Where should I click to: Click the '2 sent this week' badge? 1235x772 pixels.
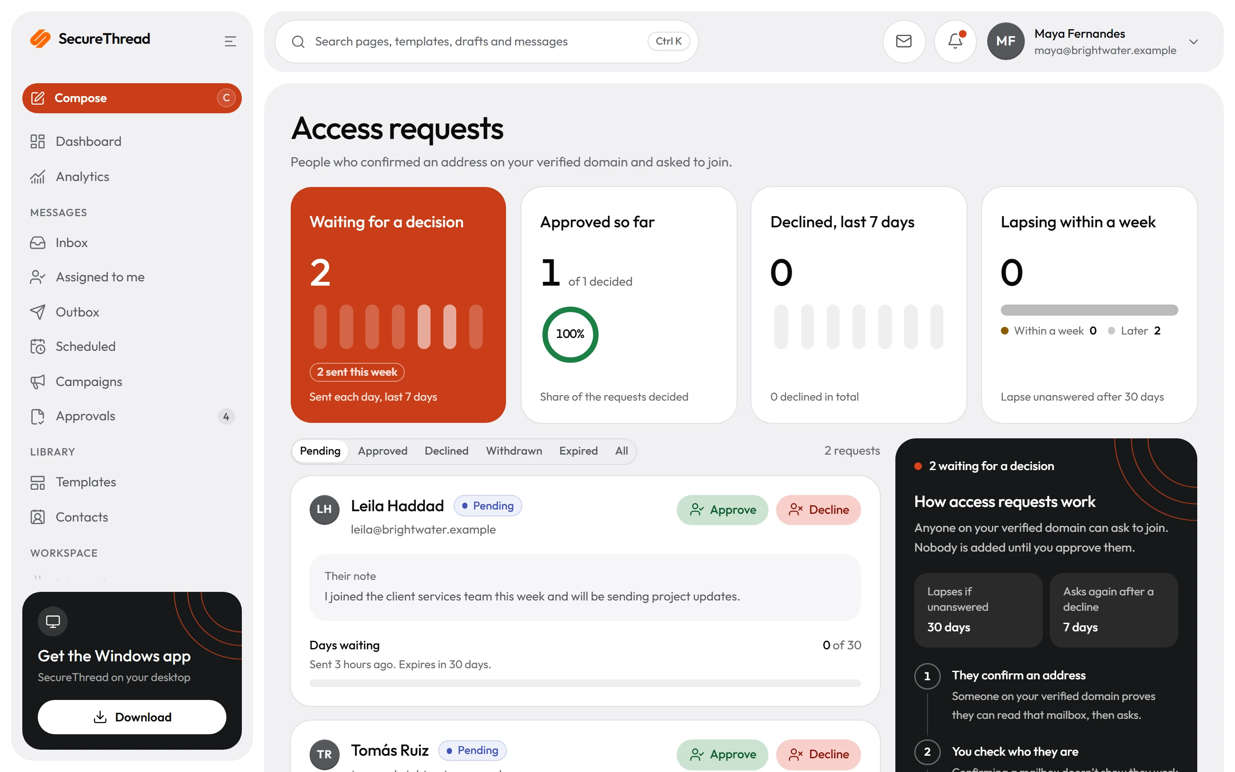coord(357,372)
